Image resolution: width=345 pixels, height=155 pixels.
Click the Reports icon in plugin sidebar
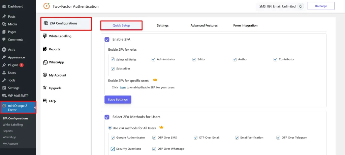(x=45, y=49)
